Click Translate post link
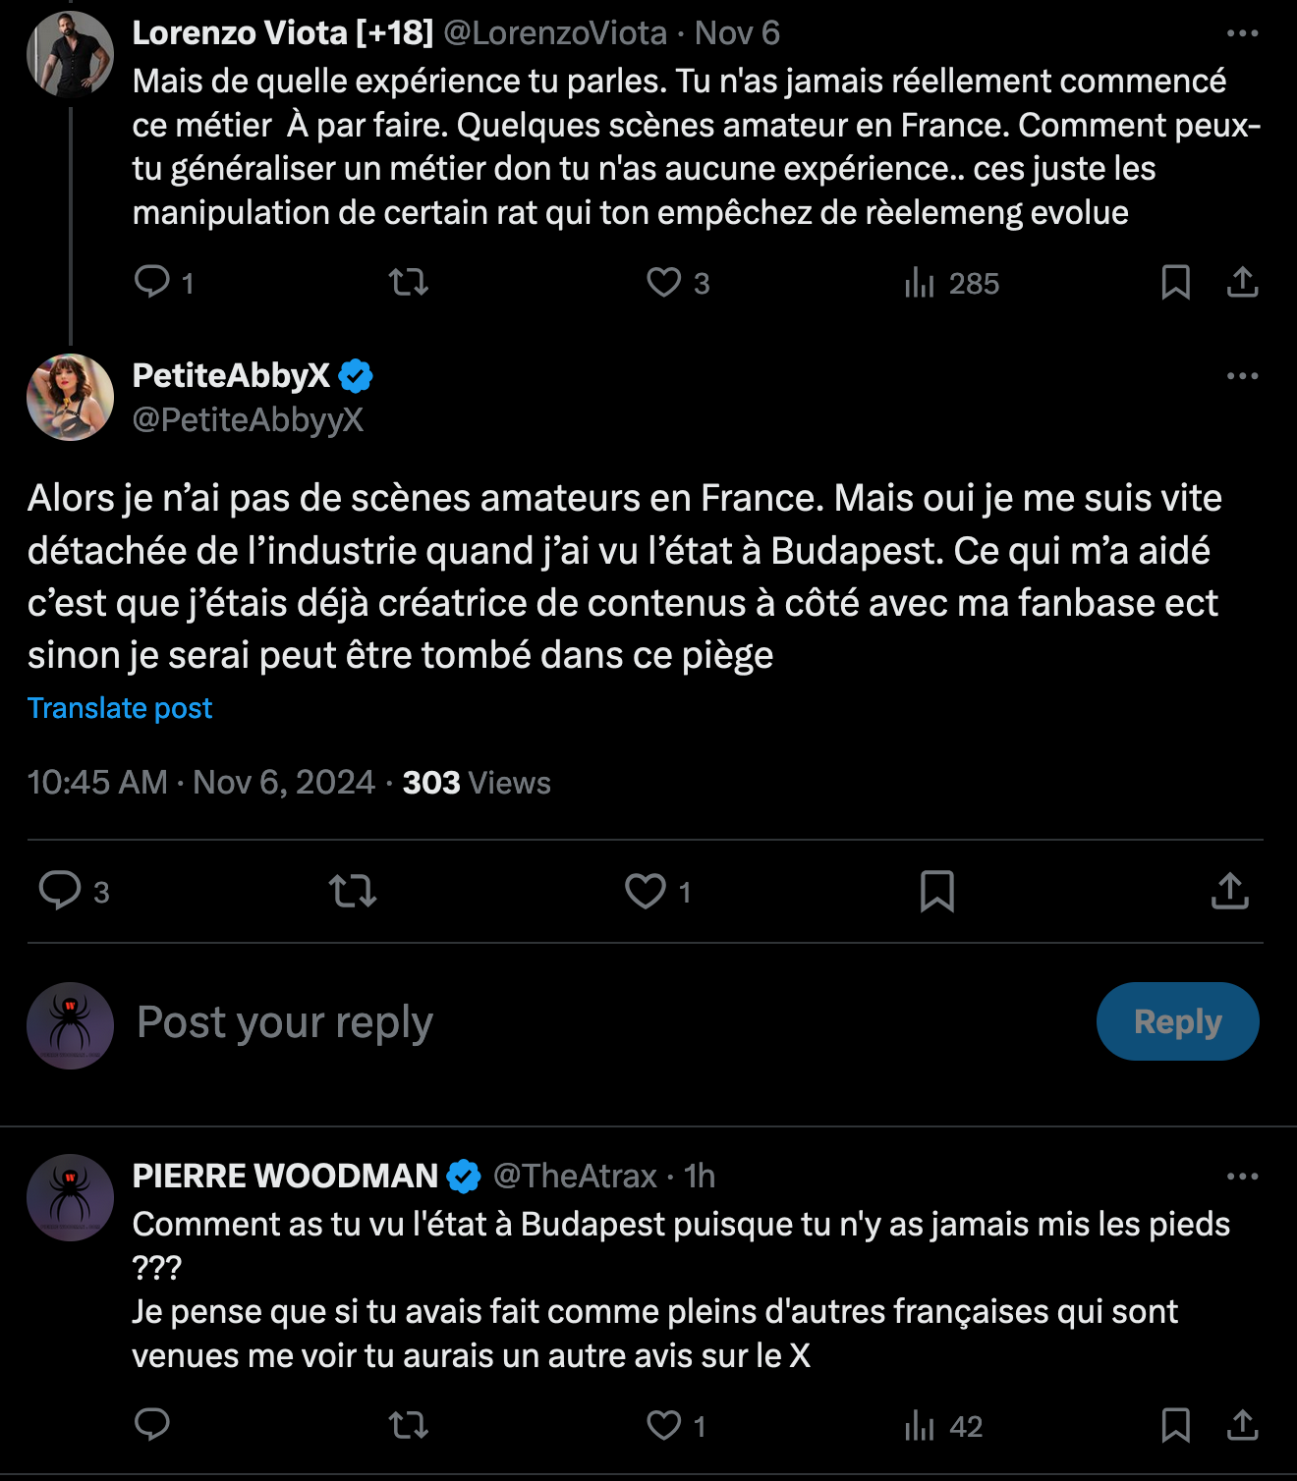This screenshot has width=1297, height=1481. click(x=120, y=708)
